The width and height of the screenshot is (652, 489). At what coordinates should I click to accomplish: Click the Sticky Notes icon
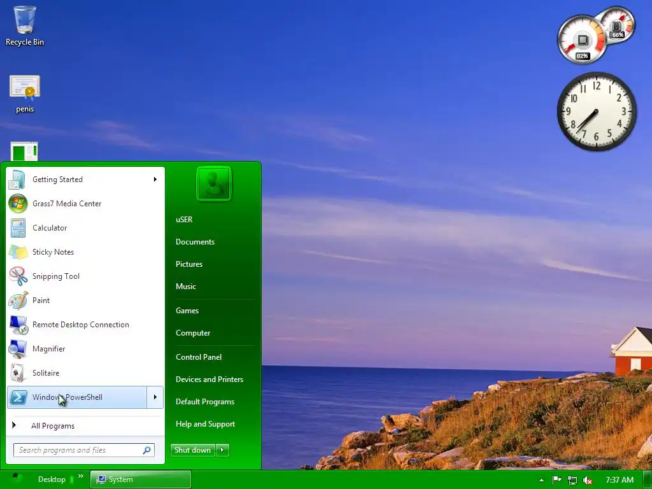[x=18, y=252]
